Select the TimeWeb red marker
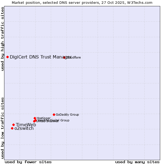The height and width of the screenshot is (164, 164). [13, 125]
